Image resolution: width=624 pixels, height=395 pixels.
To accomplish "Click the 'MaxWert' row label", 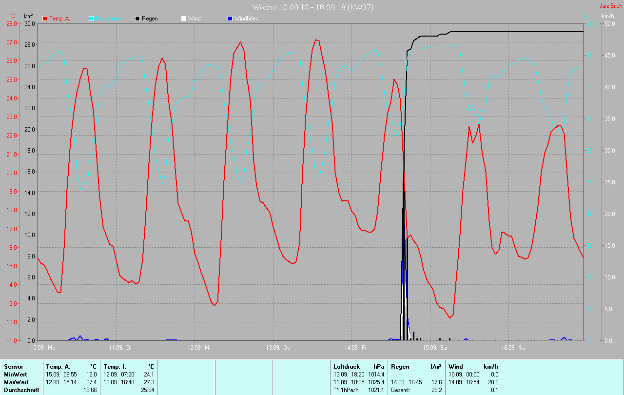I will point(16,382).
